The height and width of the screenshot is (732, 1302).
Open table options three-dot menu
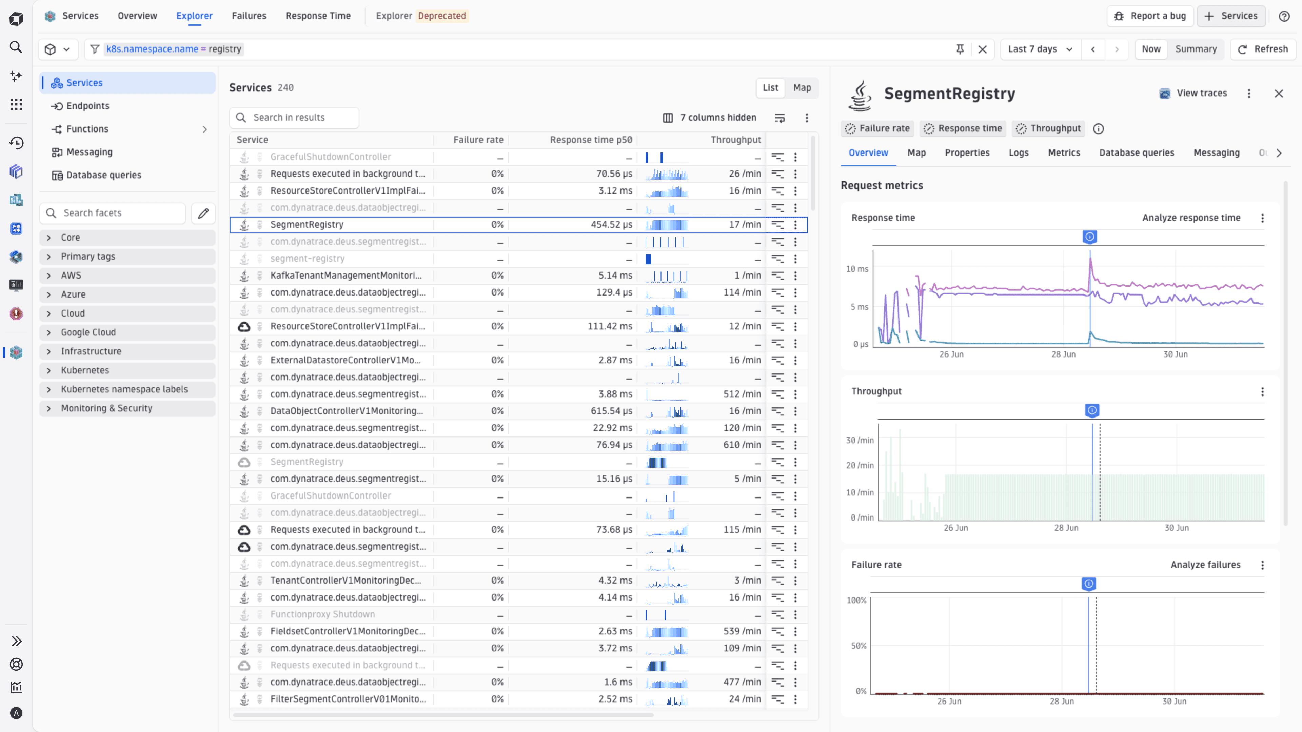coord(807,118)
